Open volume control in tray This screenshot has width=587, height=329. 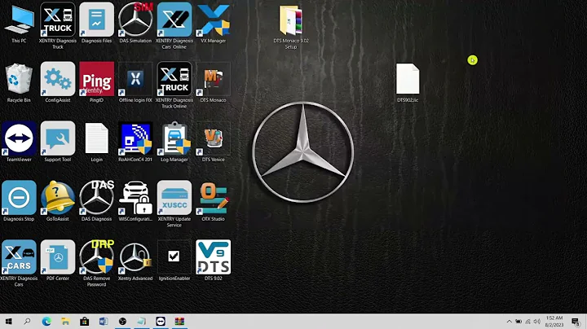536,322
